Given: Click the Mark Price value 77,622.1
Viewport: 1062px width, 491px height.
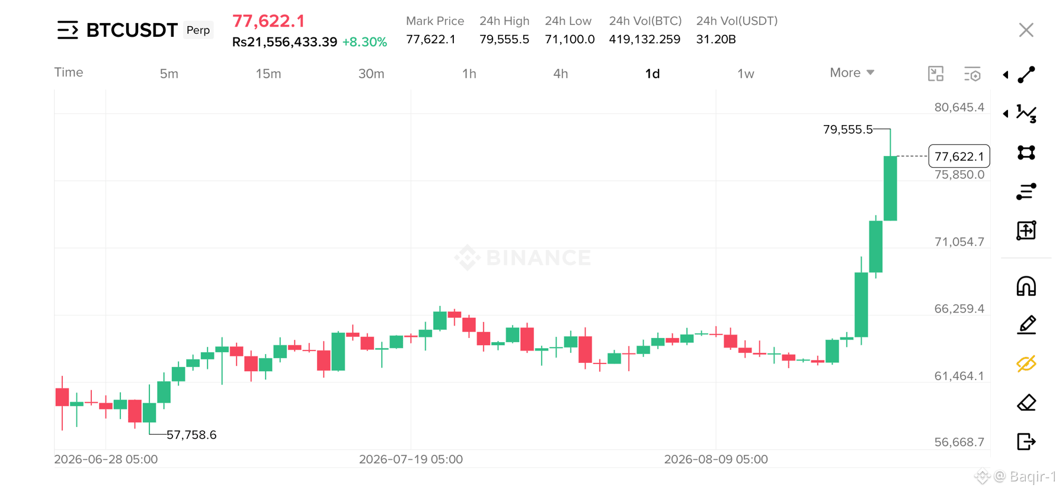Looking at the screenshot, I should click(x=431, y=39).
